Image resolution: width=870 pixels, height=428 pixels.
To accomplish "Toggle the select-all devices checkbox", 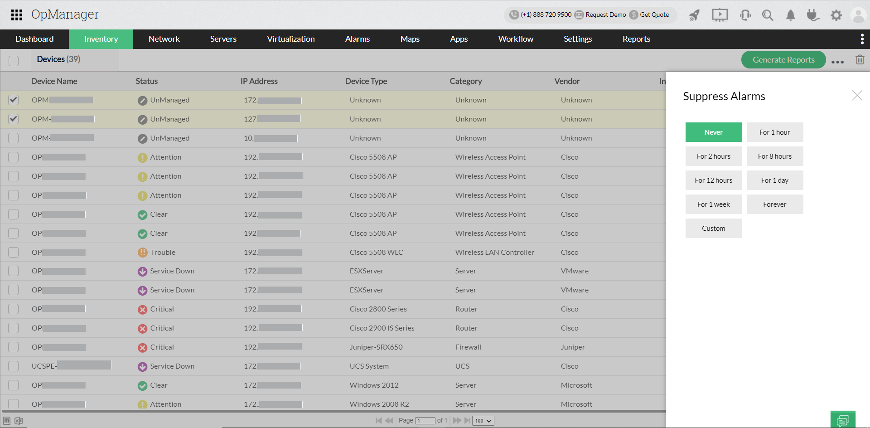I will pyautogui.click(x=14, y=60).
